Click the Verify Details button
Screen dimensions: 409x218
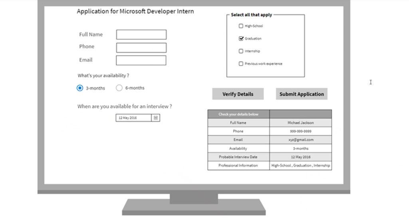pyautogui.click(x=238, y=94)
